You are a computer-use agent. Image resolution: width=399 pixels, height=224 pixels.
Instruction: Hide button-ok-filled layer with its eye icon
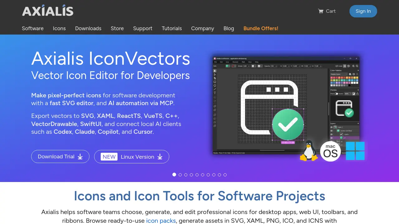point(332,131)
